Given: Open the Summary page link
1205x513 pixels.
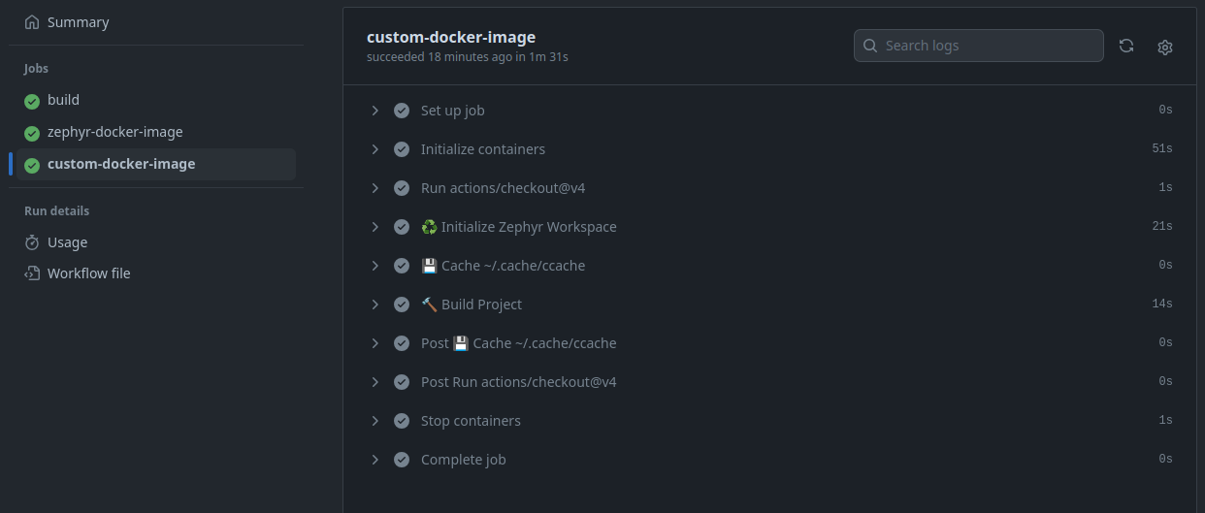Looking at the screenshot, I should pos(78,22).
